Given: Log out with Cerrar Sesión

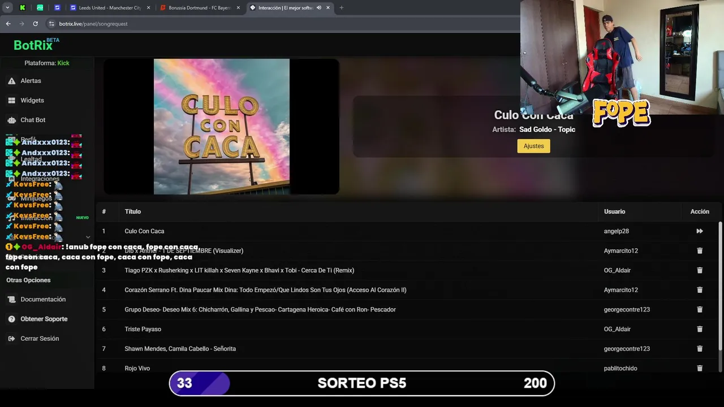Looking at the screenshot, I should click(40, 339).
